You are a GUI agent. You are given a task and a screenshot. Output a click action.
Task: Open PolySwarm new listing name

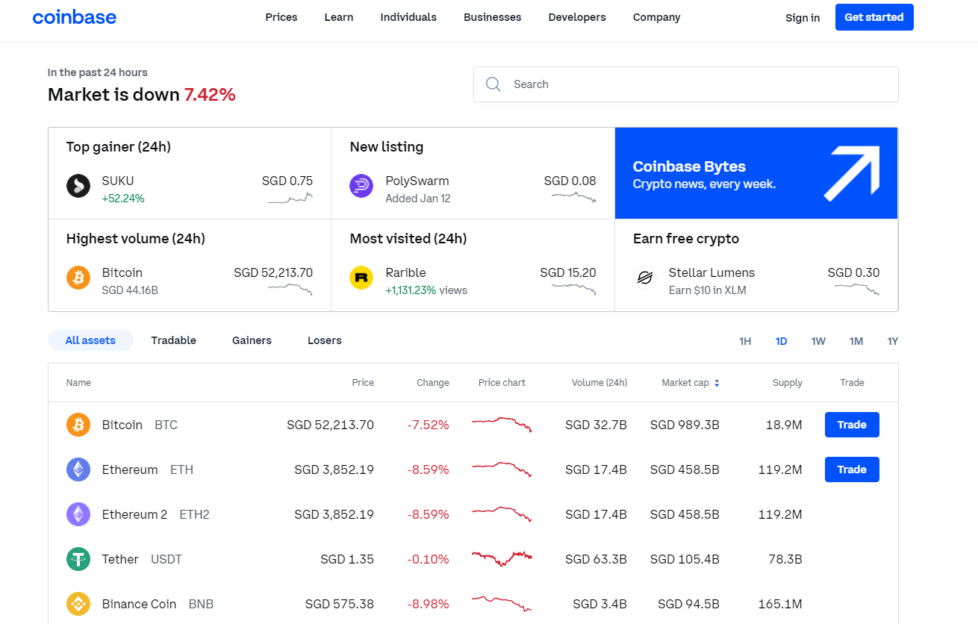417,181
